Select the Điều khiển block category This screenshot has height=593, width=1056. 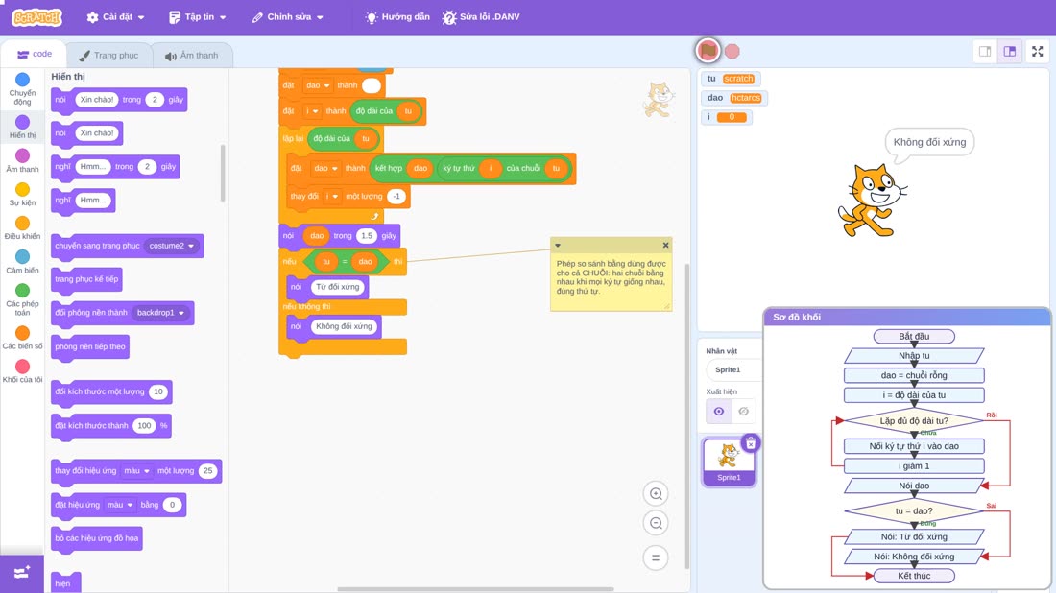click(22, 228)
